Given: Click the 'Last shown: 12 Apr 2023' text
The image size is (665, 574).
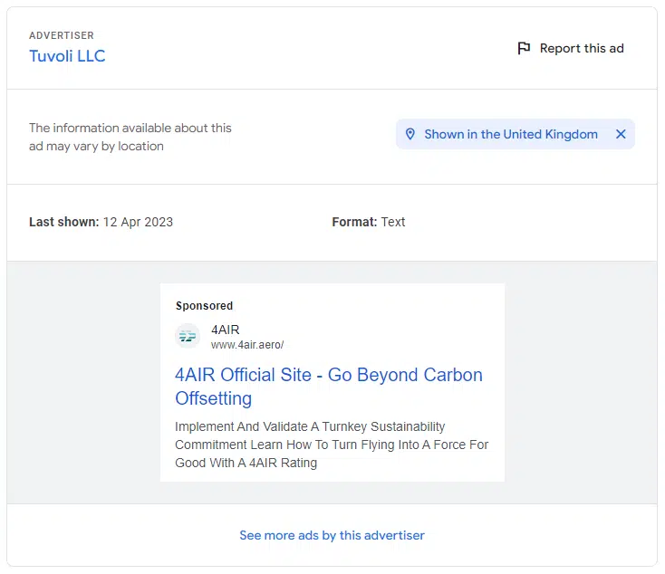Looking at the screenshot, I should pos(101,222).
